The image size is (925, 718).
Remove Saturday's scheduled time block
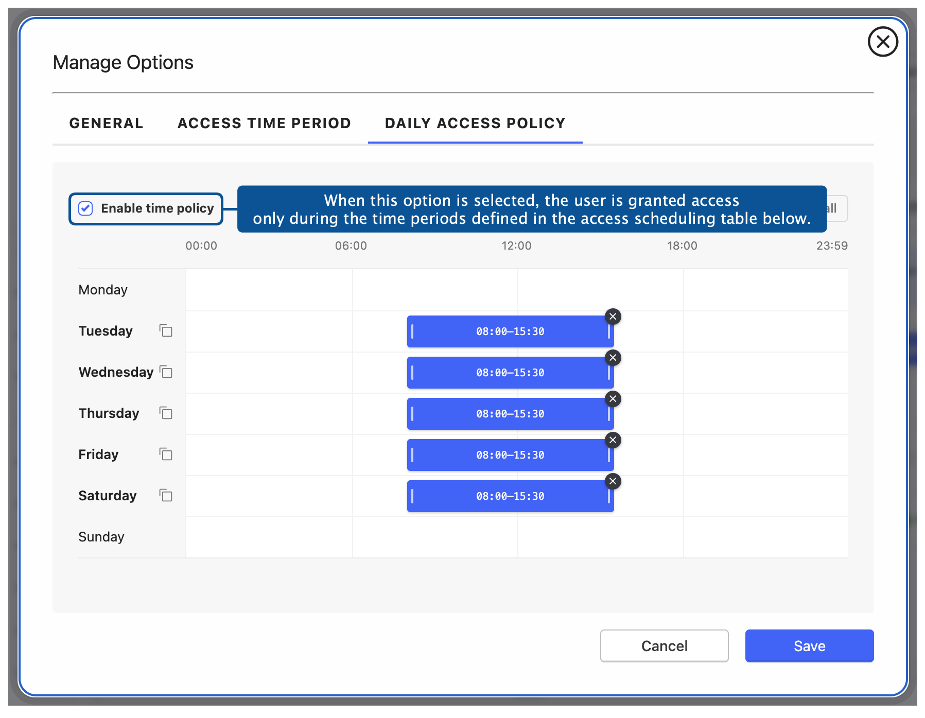[x=613, y=481]
